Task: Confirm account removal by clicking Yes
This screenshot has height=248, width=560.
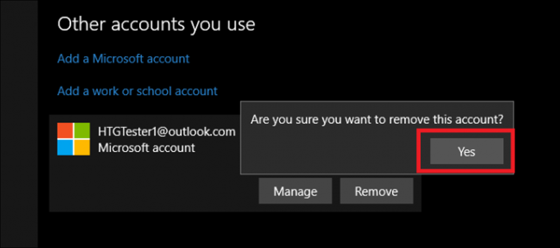Action: click(466, 151)
